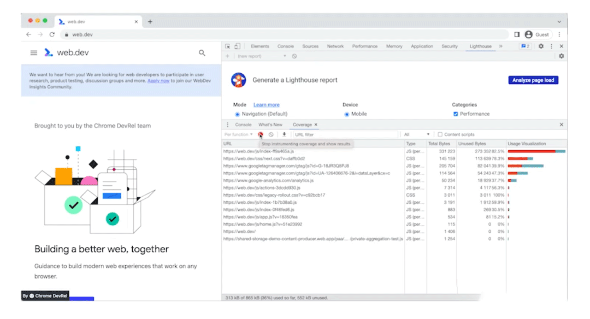Switch to the Console tab in top bar
The image size is (590, 319).
click(286, 46)
